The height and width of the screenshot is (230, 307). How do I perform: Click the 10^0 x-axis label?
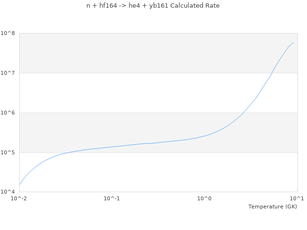(x=205, y=198)
